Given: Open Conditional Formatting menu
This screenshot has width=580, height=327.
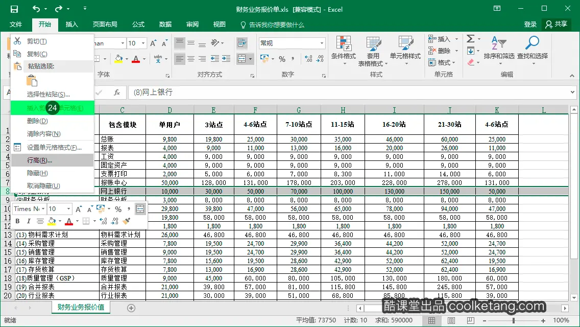Looking at the screenshot, I should click(x=344, y=51).
